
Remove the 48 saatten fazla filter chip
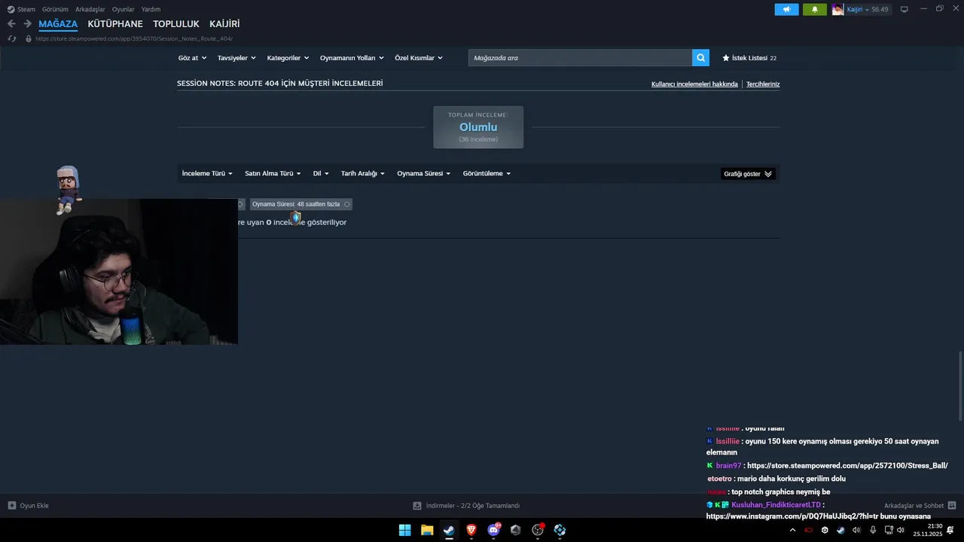(346, 204)
